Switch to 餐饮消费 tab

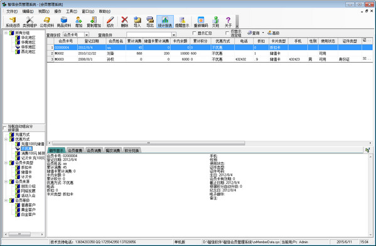click(113, 150)
